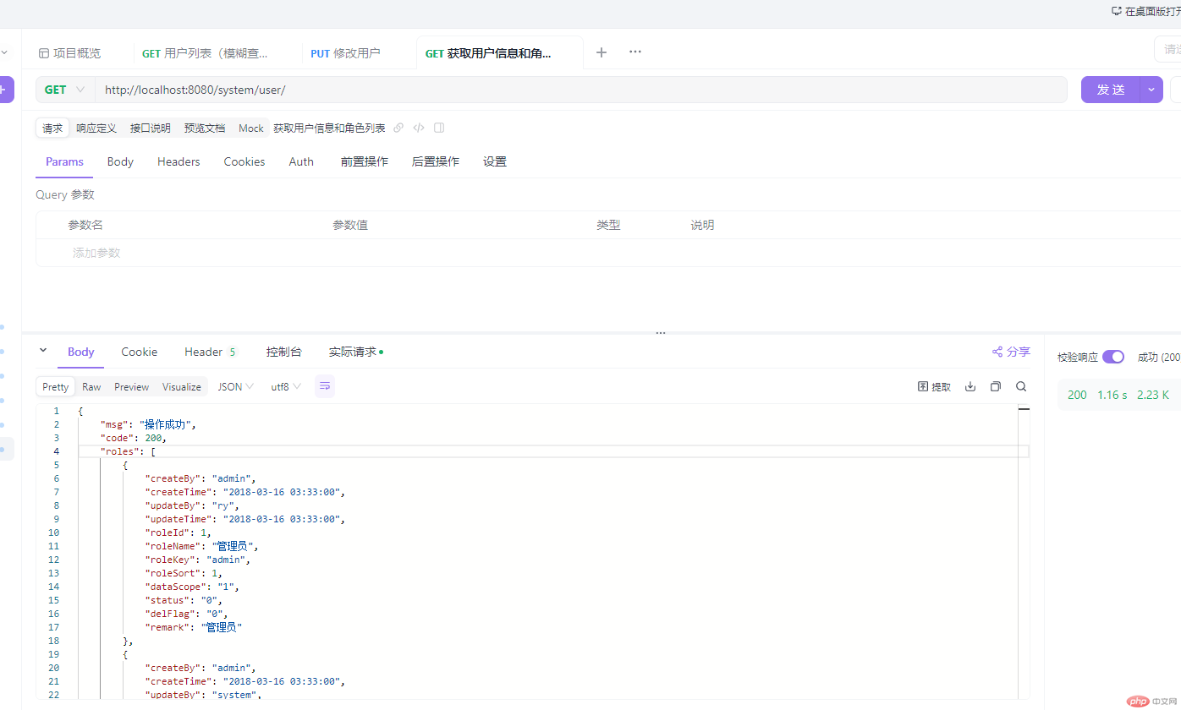Screen dimensions: 1181x710
Task: Click the request URL input field
Action: 581,90
